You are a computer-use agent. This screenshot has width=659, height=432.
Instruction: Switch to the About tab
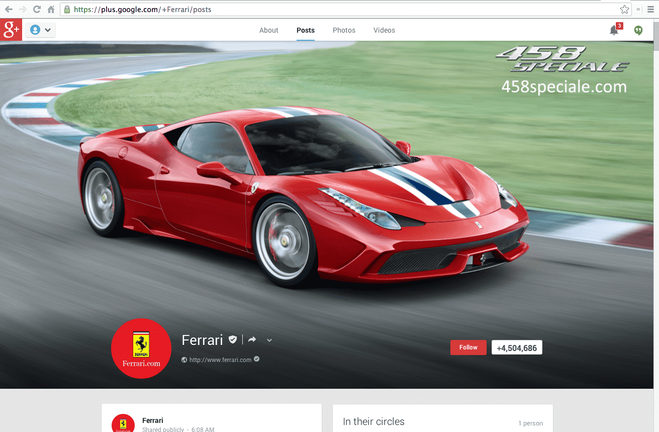pyautogui.click(x=268, y=30)
